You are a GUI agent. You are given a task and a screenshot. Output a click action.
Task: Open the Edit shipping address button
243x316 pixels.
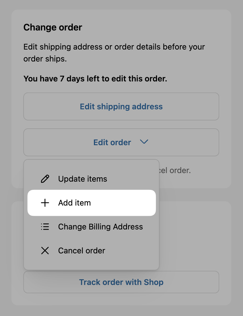(x=121, y=106)
